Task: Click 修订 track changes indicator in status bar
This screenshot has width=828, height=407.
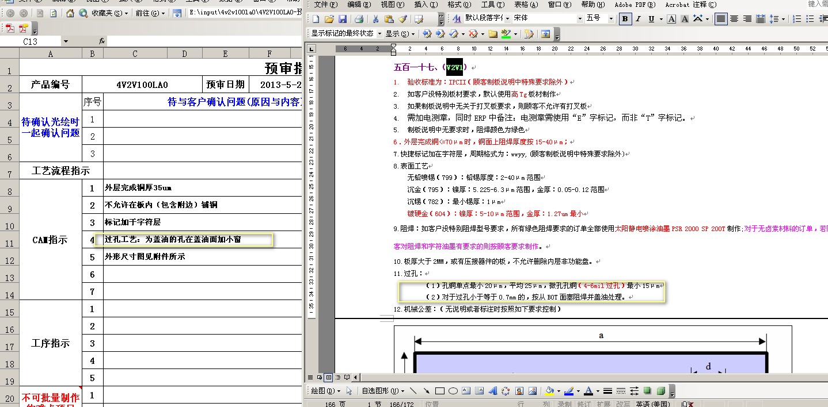Action: (583, 404)
